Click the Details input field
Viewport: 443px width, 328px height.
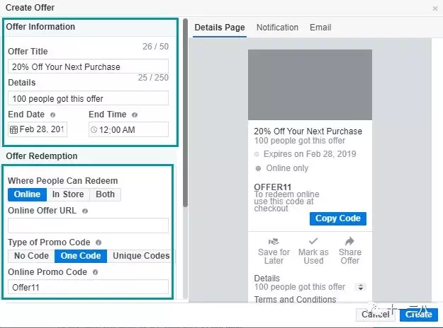point(88,98)
